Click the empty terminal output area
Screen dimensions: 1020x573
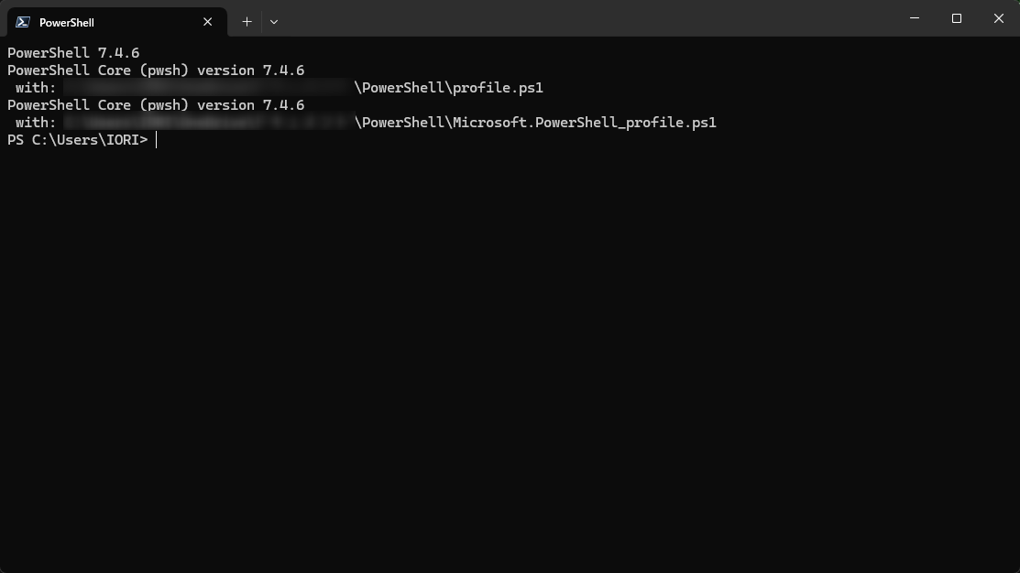point(510,366)
